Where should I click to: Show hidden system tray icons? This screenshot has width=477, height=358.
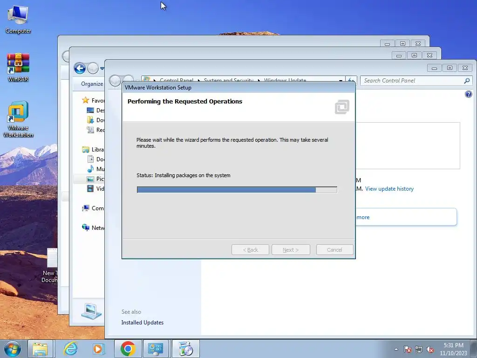[396, 349]
